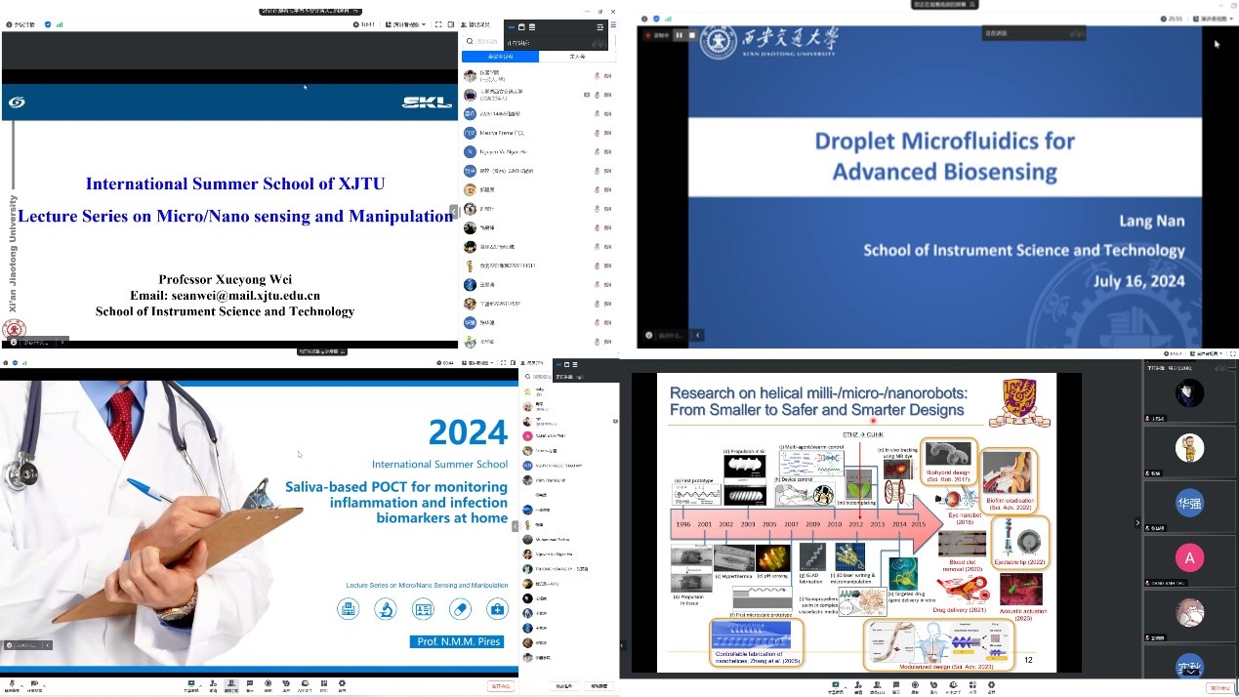Image resolution: width=1239 pixels, height=697 pixels.
Task: Click the highlighted members icon in Saliva-based POCT toolbar
Action: click(231, 685)
